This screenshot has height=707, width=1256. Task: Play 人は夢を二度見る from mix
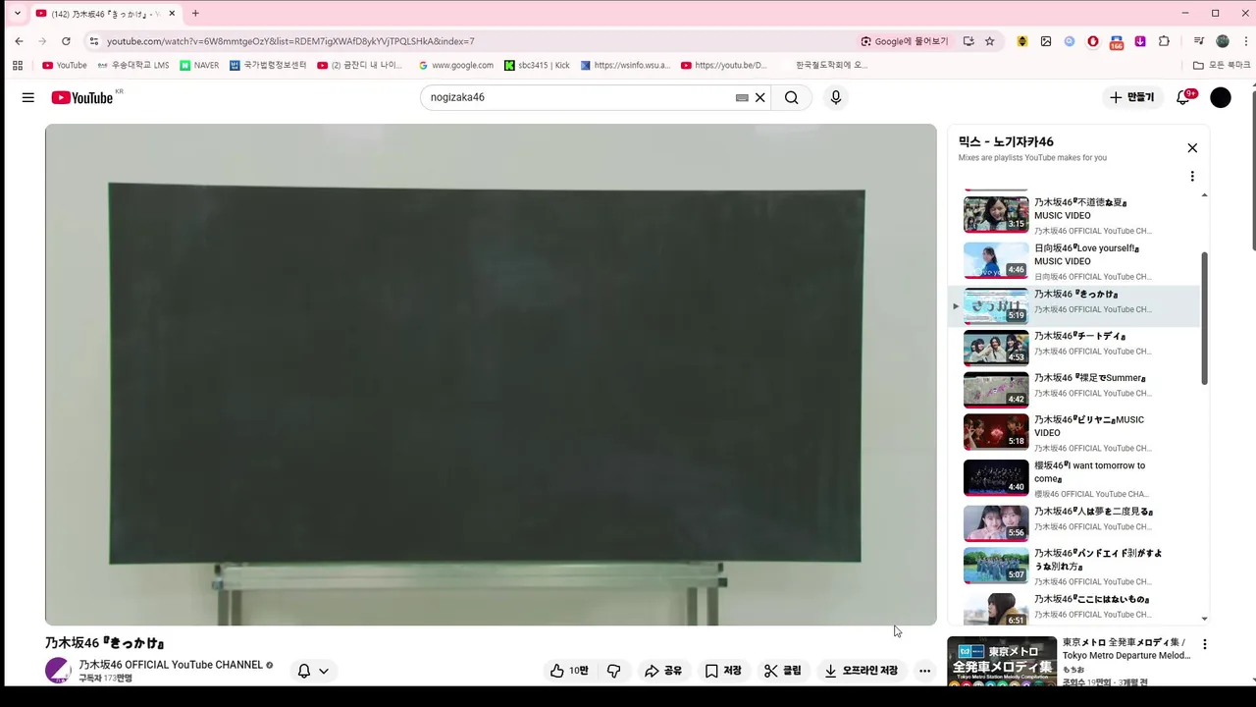tap(1073, 523)
